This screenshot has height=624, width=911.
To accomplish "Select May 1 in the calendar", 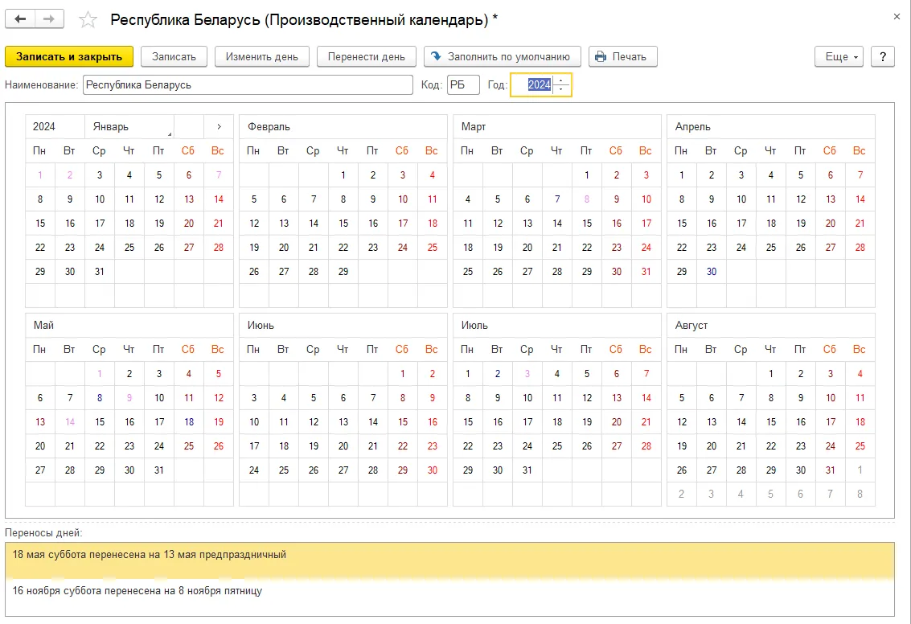I will click(x=100, y=374).
